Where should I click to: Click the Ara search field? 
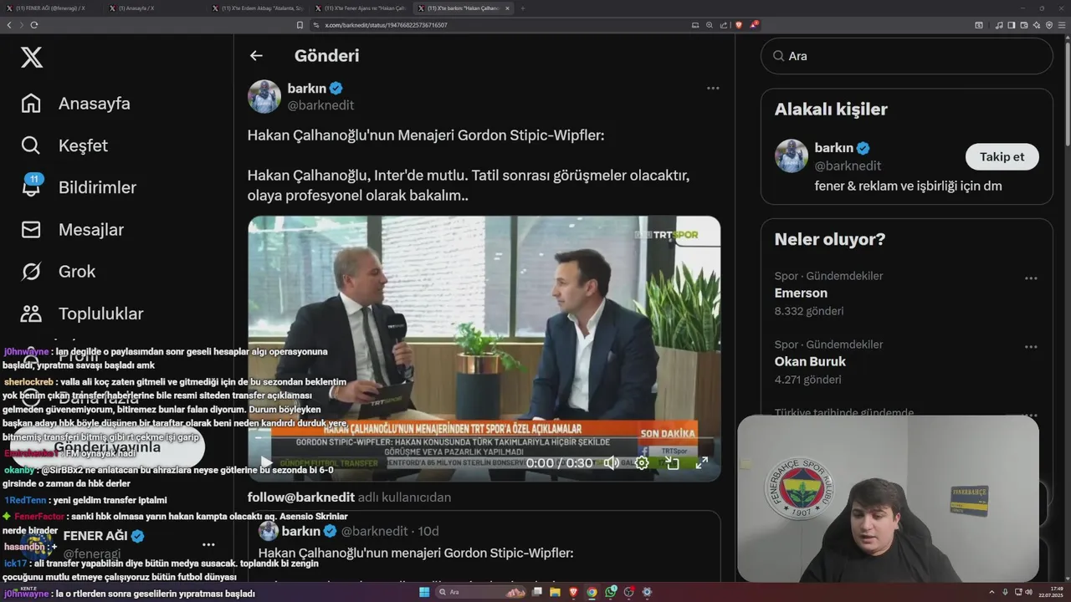pyautogui.click(x=906, y=56)
